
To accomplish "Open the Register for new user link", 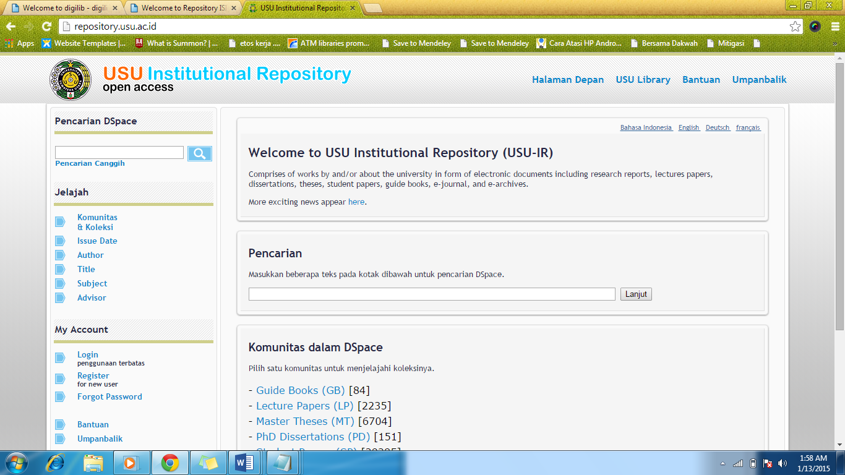I will (x=93, y=375).
